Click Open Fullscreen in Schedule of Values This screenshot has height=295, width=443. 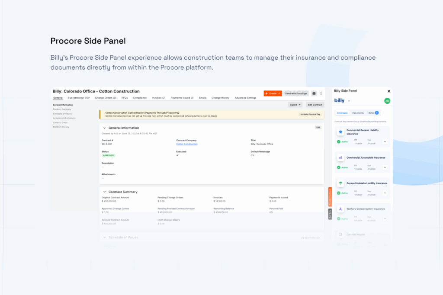[x=311, y=238]
